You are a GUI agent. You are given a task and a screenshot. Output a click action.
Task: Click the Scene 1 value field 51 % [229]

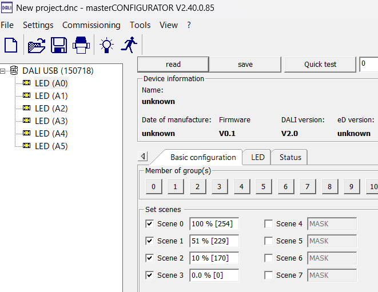[x=214, y=241]
